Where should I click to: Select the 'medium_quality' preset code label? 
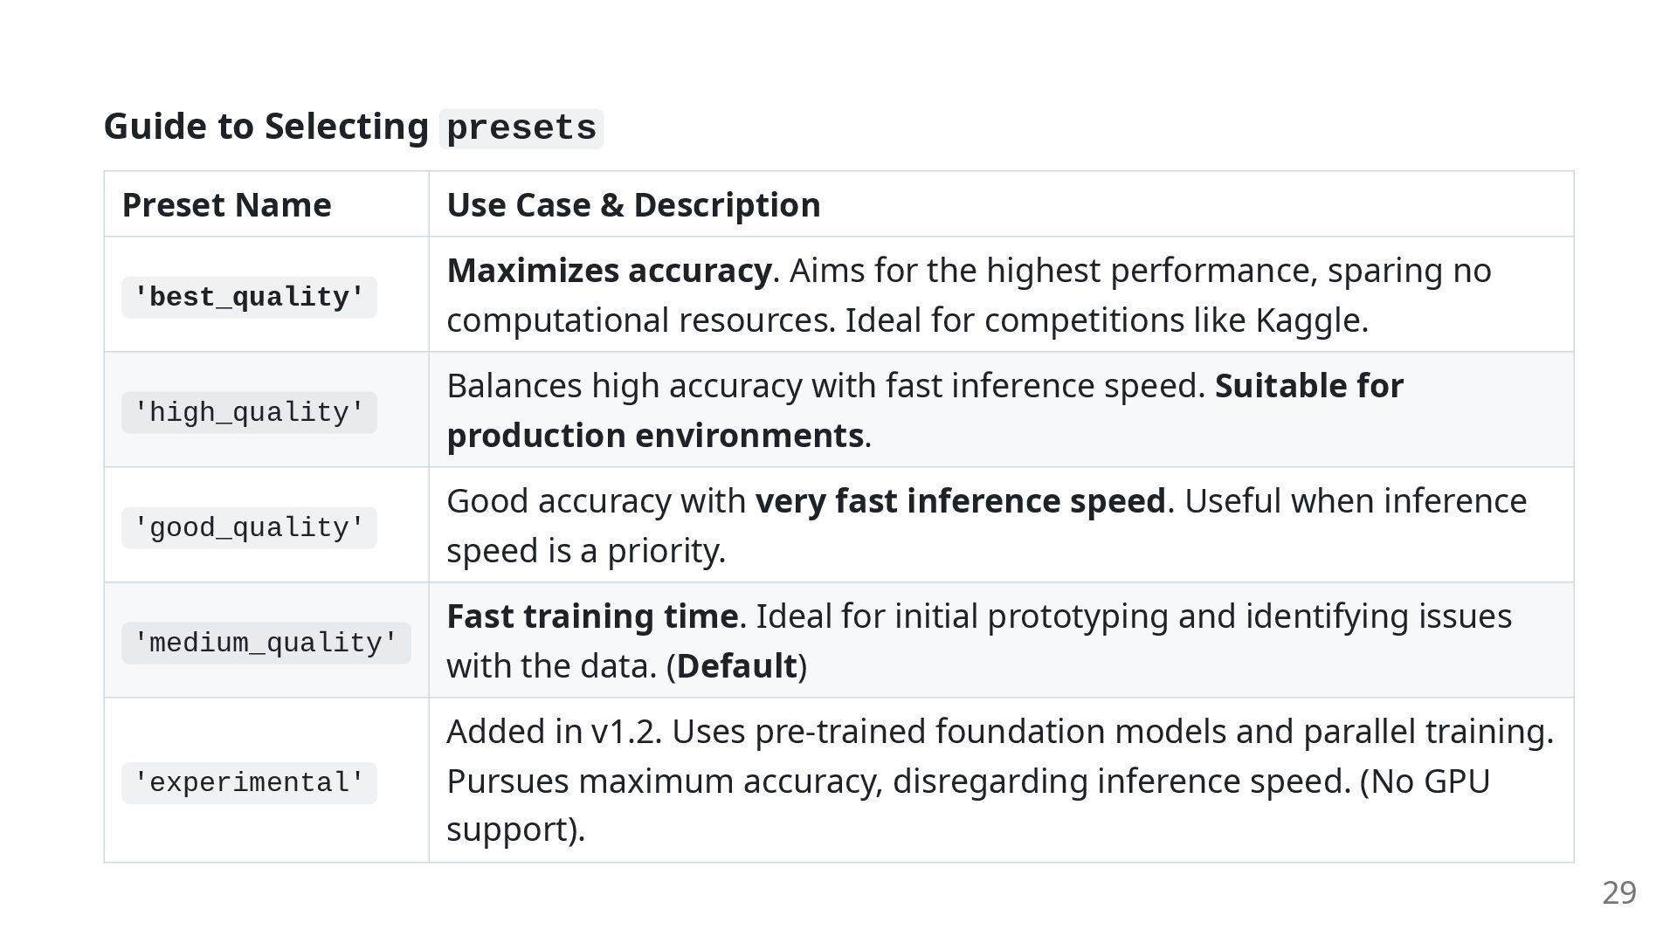[266, 644]
